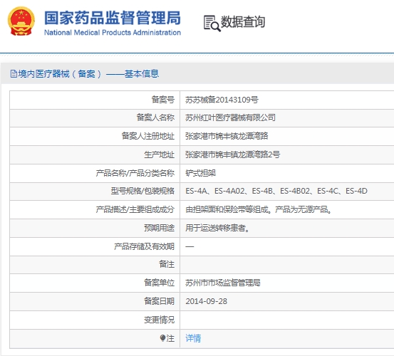Click the 国家药品监督管理局 site title

(113, 18)
